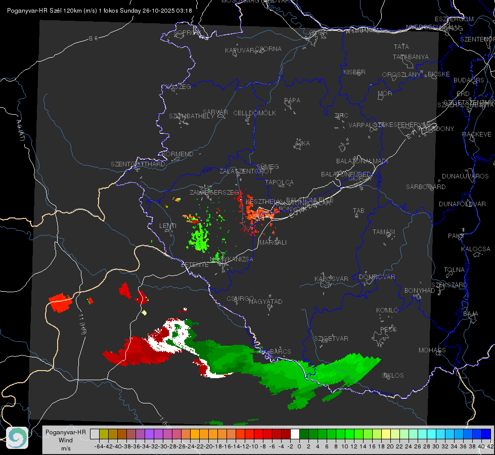495x455 pixels.
Task: Select the S 6 road label
Action: [94, 38]
